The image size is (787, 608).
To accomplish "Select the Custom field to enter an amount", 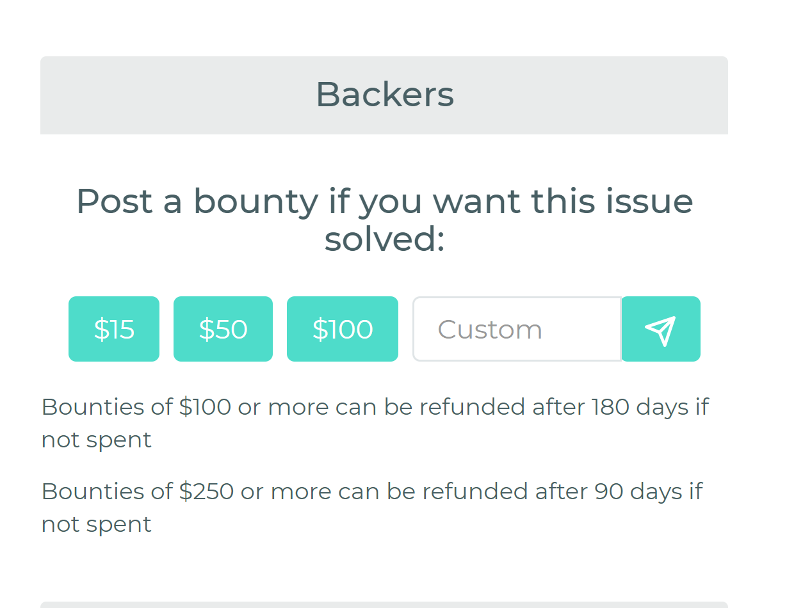I will click(x=517, y=328).
